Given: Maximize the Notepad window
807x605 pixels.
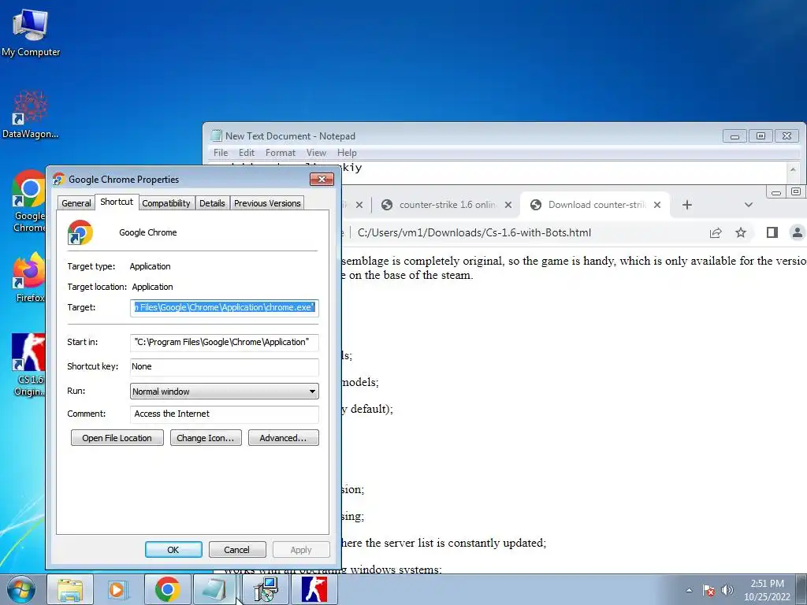Looking at the screenshot, I should 761,136.
